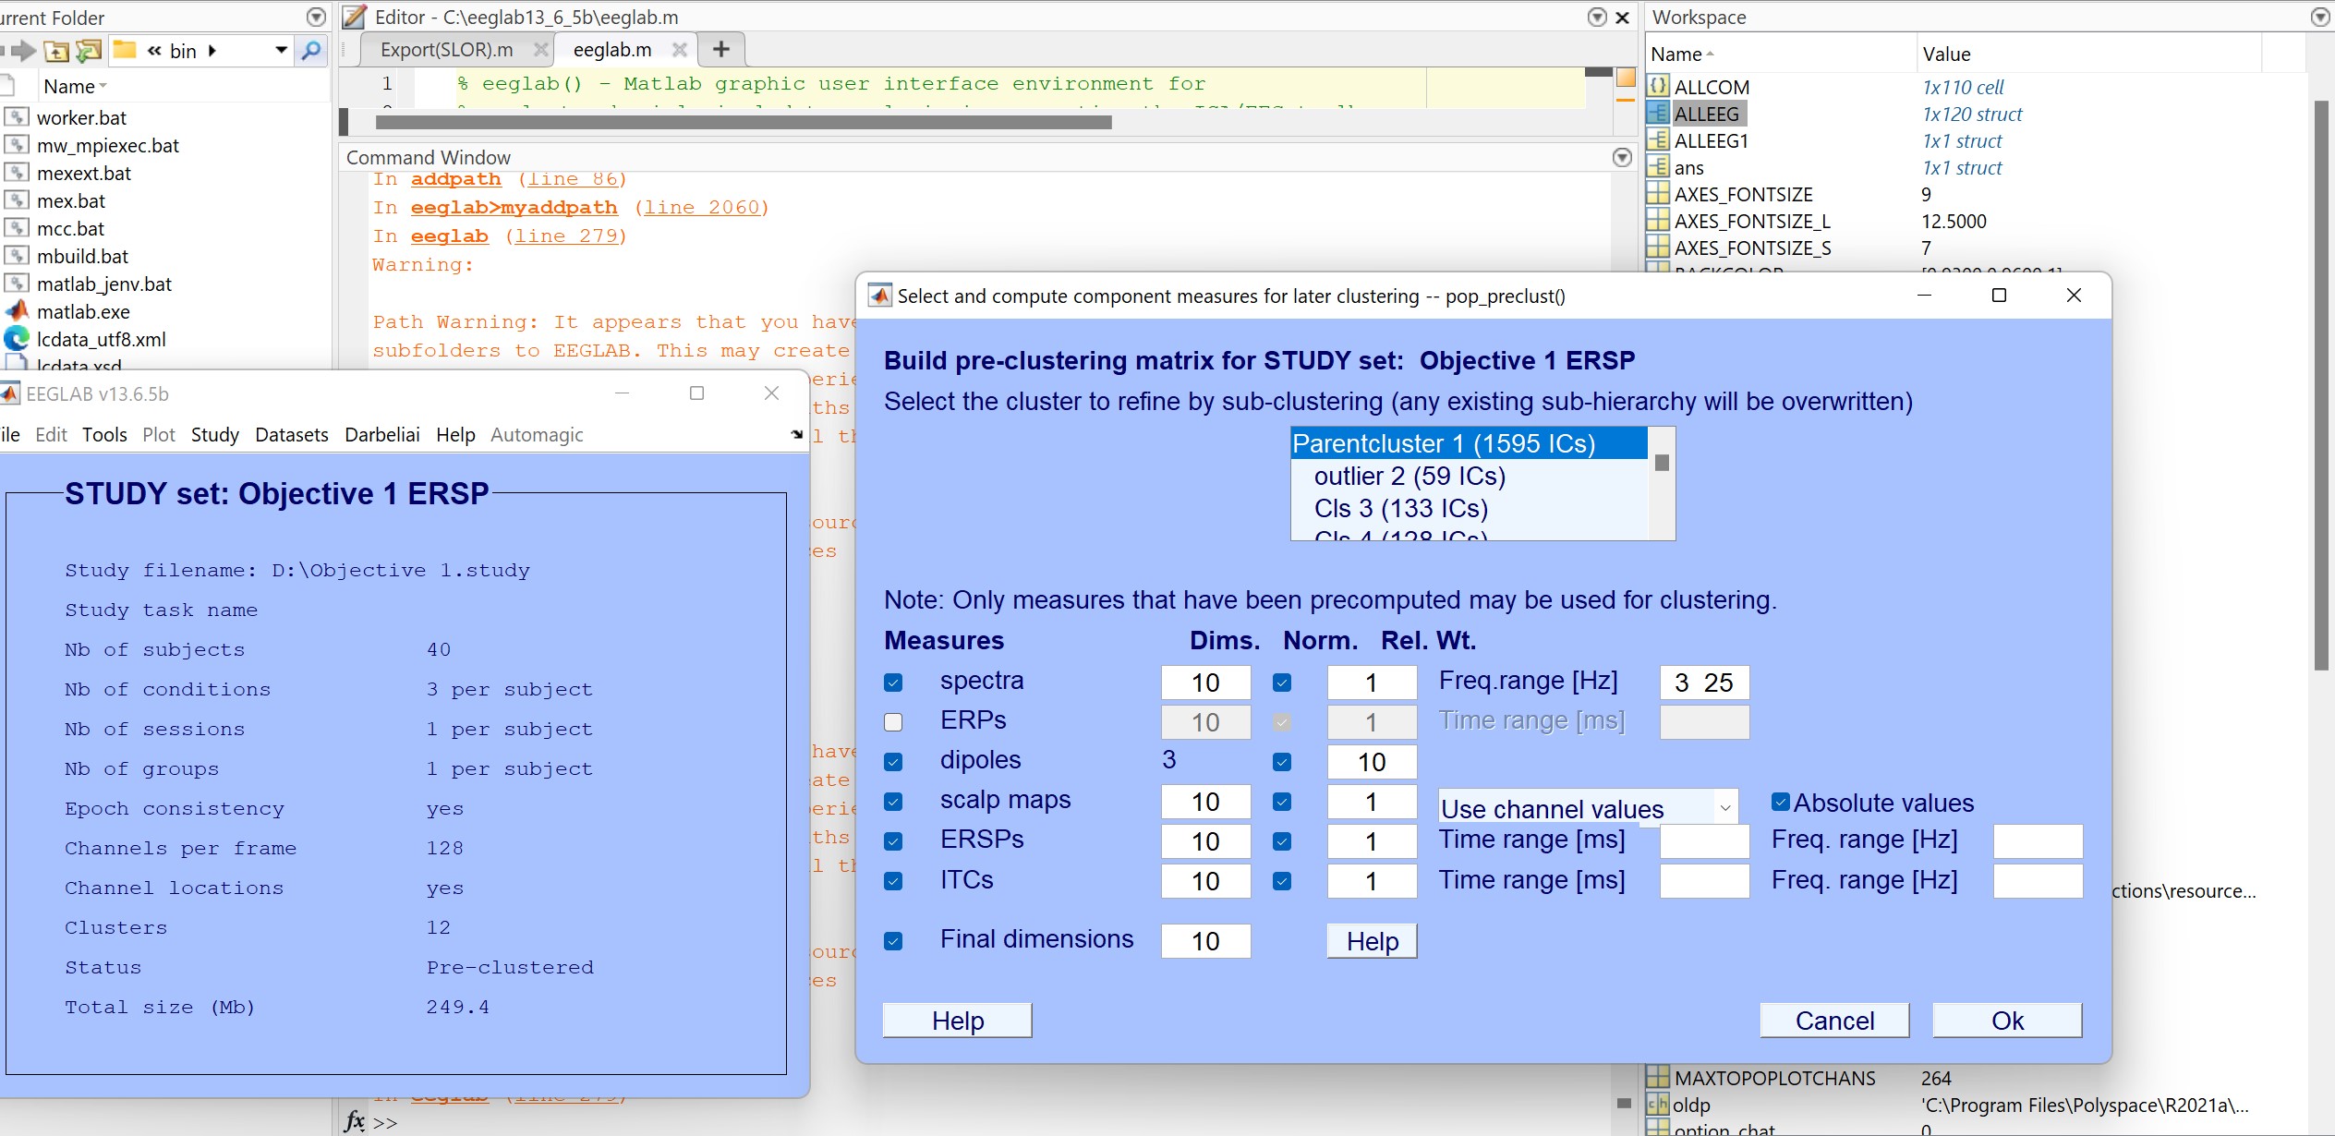Click the 'Up One Level' folder icon
2335x1136 pixels.
(x=55, y=52)
